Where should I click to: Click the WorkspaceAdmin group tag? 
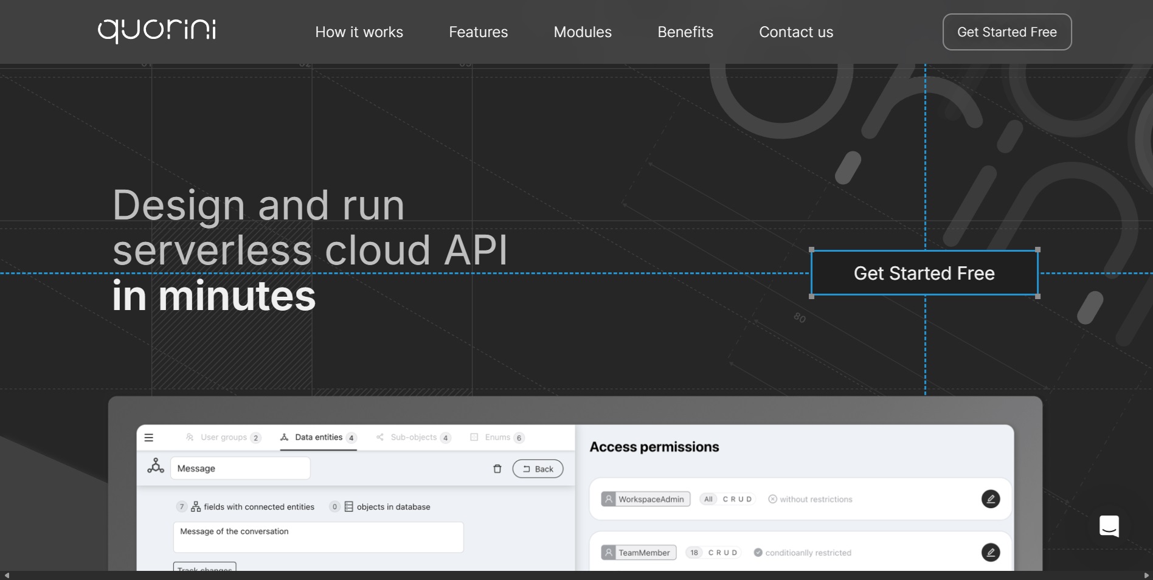[646, 499]
